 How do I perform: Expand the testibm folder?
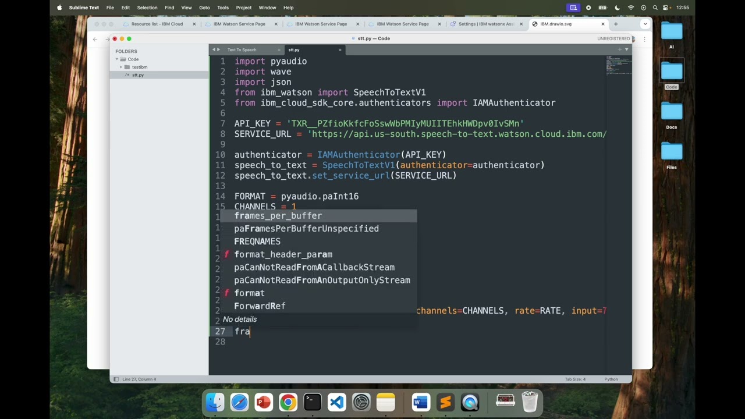pos(121,67)
